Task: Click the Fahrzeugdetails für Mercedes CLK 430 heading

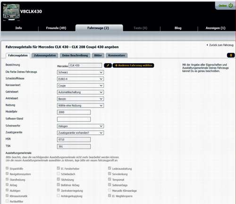Action: click(x=62, y=47)
